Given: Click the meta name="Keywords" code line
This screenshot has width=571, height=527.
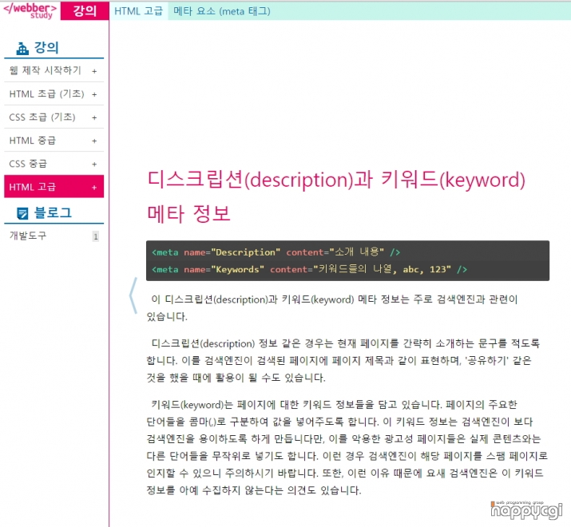Looking at the screenshot, I should point(309,269).
